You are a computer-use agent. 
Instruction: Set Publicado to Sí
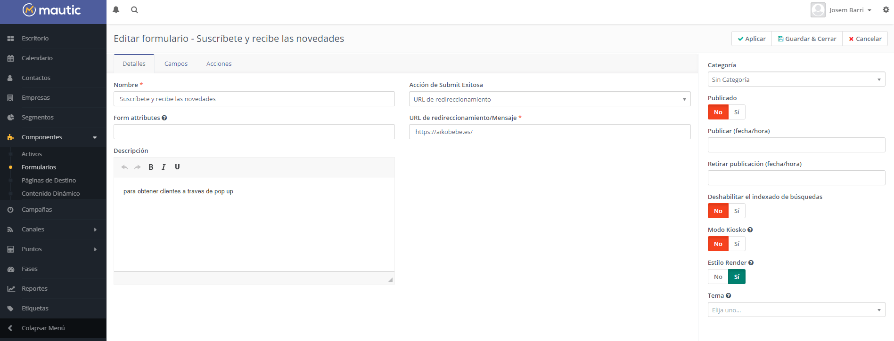pyautogui.click(x=737, y=112)
